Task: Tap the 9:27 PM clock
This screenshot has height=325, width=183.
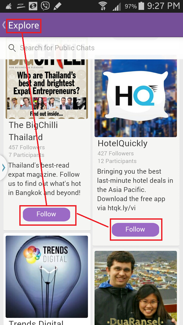Action: tap(163, 6)
